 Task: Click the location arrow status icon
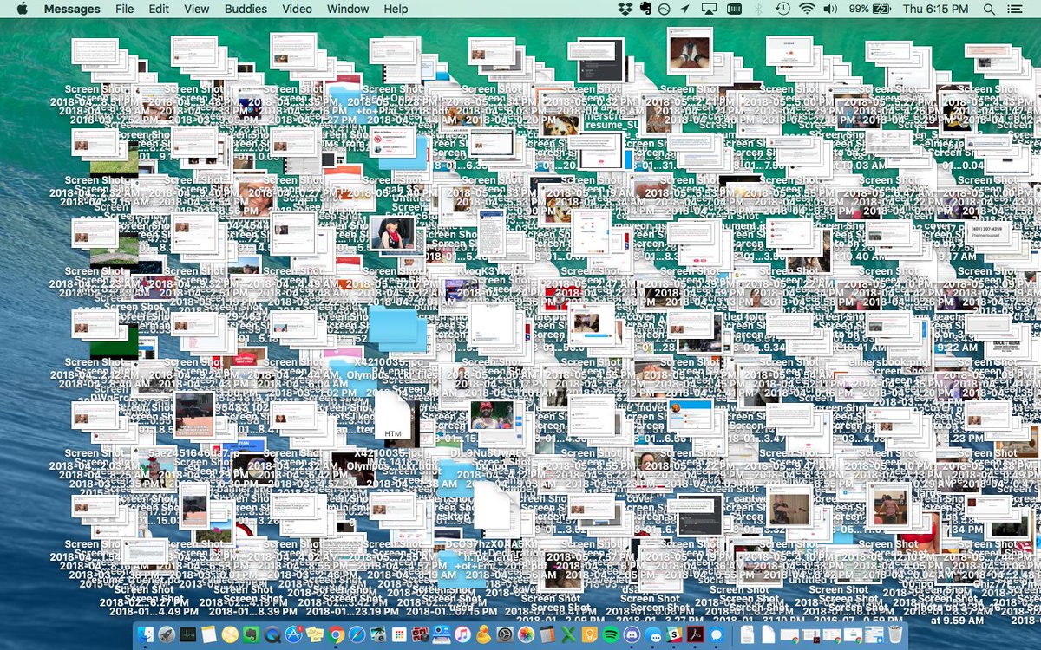pyautogui.click(x=685, y=9)
